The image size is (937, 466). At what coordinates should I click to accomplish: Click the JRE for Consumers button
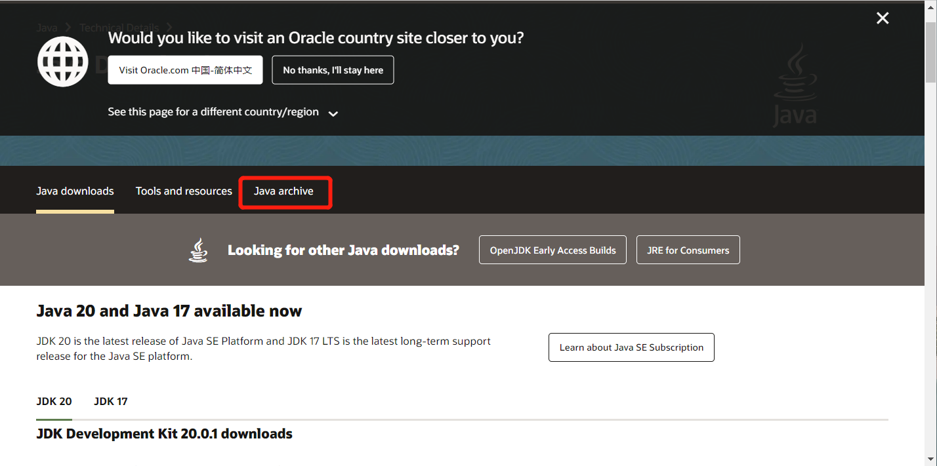688,250
